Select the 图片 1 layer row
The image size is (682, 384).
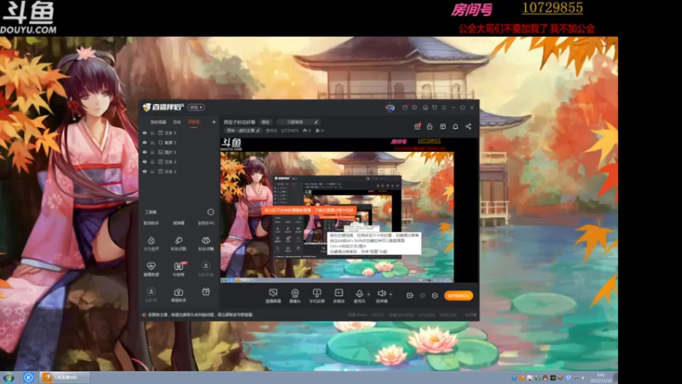[x=179, y=152]
